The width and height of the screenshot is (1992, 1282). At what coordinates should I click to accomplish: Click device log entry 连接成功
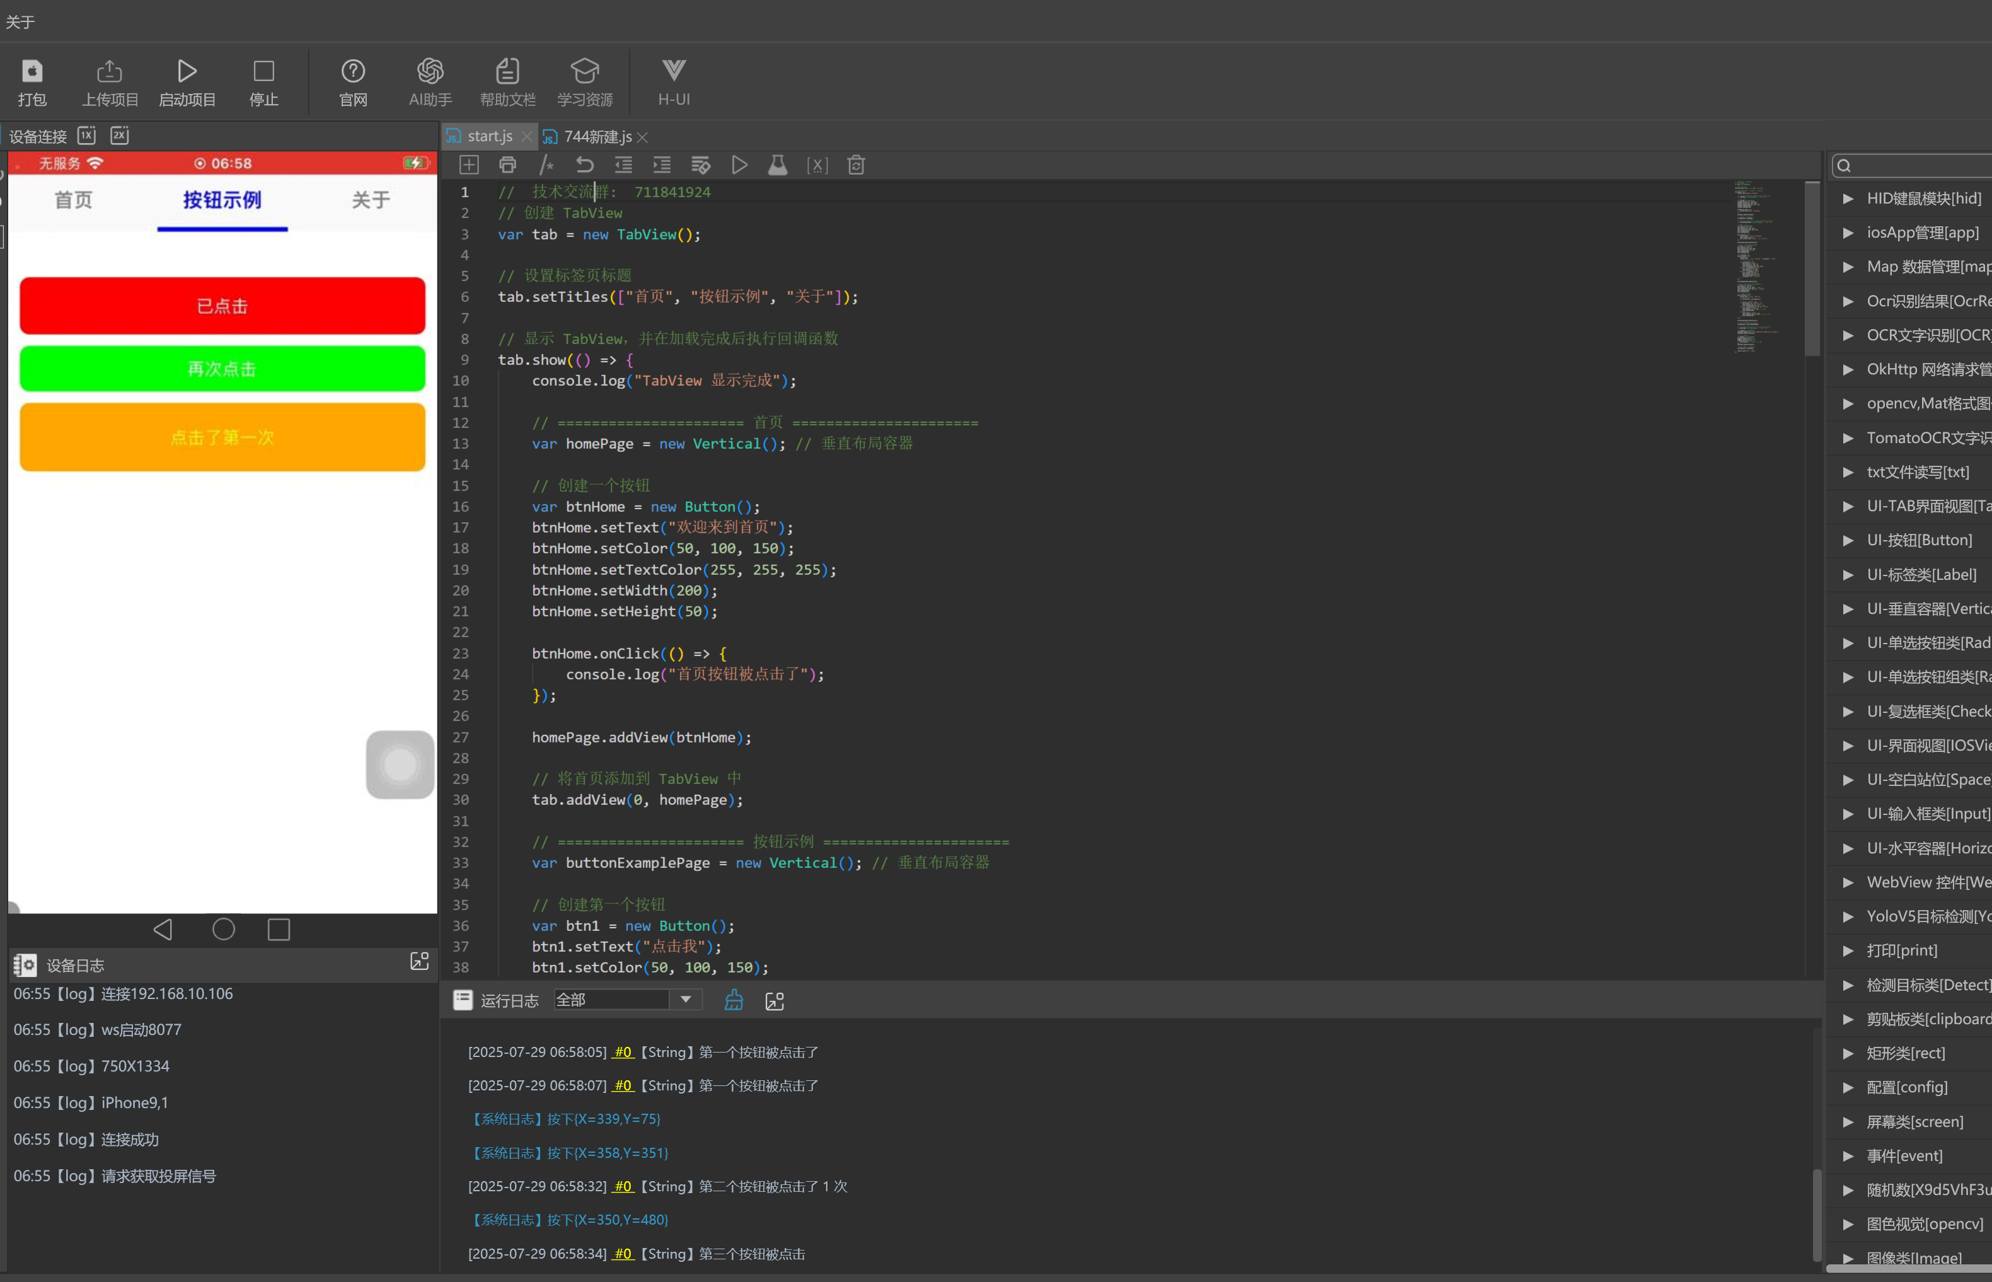(x=86, y=1139)
